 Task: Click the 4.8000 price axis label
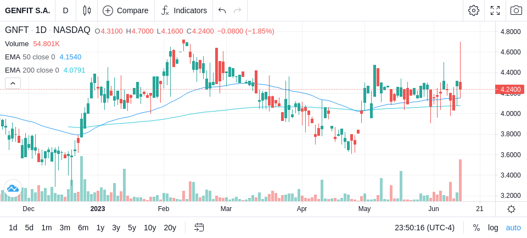click(x=511, y=32)
